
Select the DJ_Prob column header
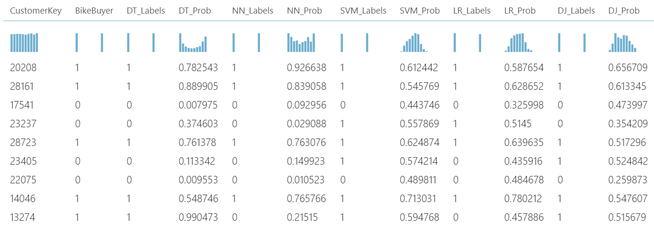(x=625, y=11)
